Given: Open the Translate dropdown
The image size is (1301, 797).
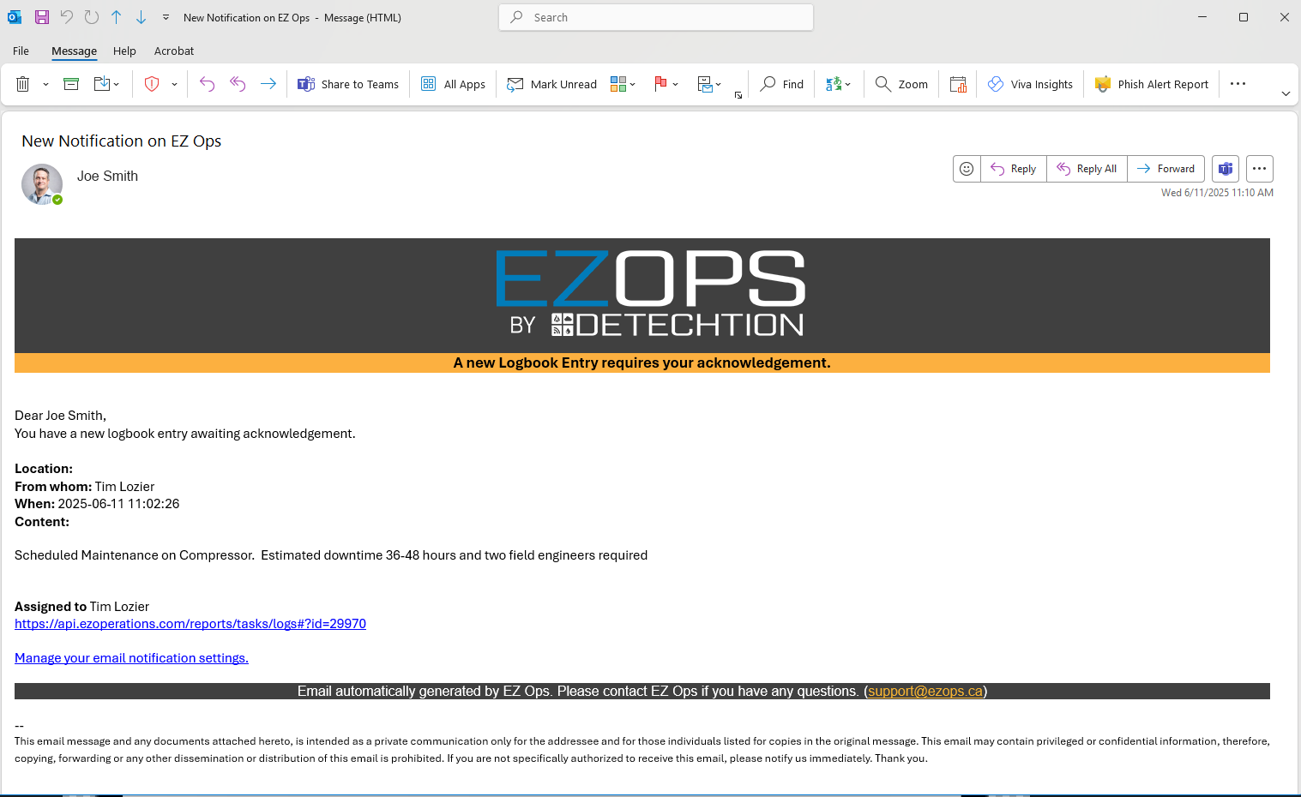Looking at the screenshot, I should point(838,84).
